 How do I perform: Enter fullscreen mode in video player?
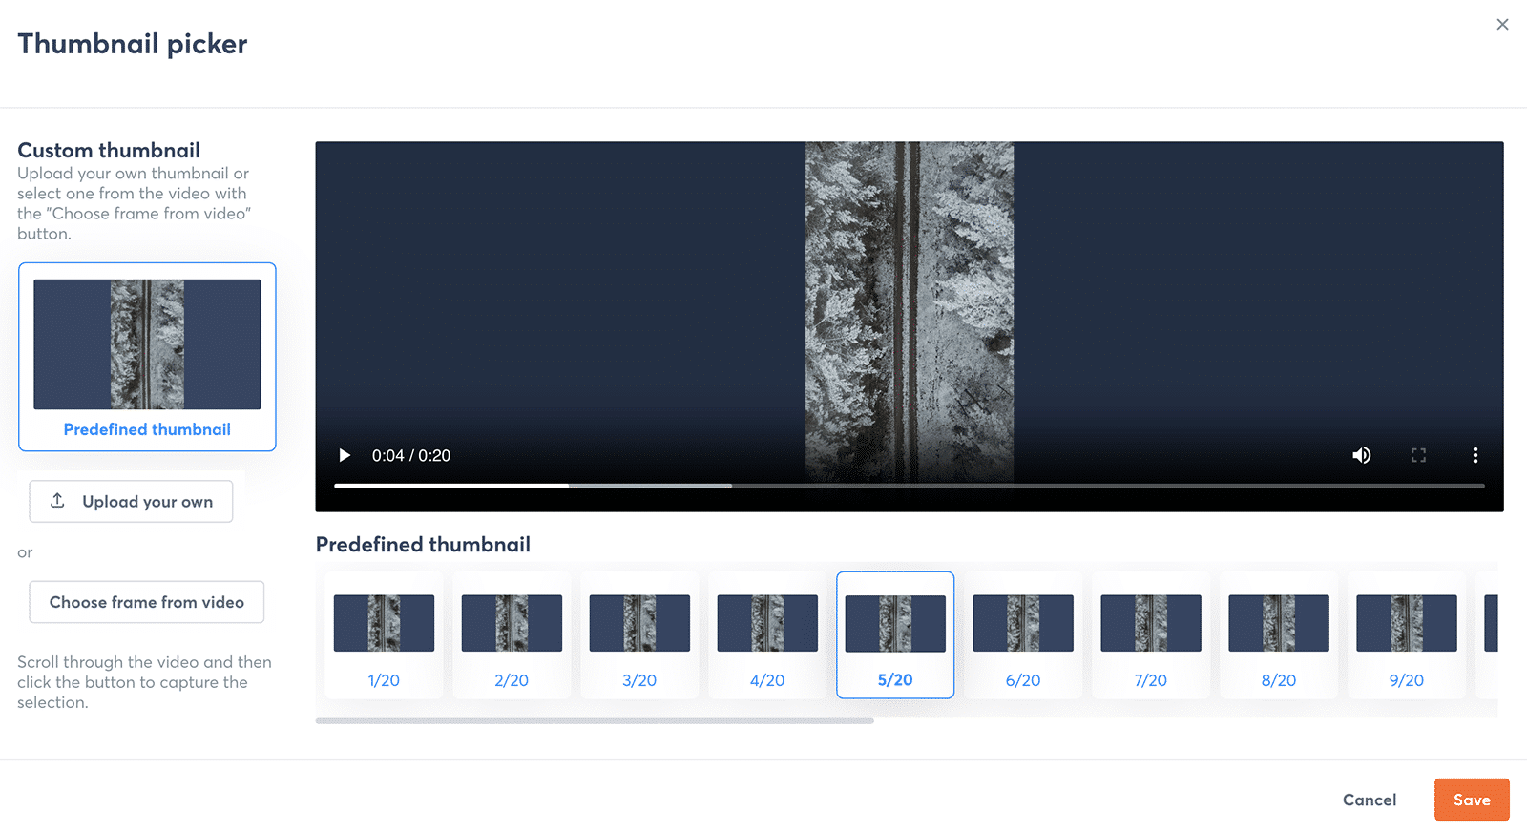1418,455
